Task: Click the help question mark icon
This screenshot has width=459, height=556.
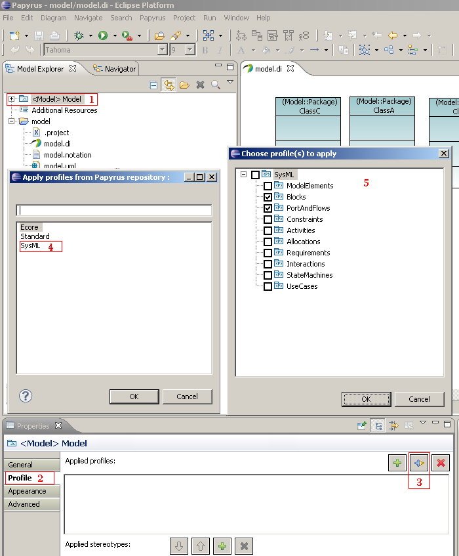Action: pyautogui.click(x=26, y=396)
